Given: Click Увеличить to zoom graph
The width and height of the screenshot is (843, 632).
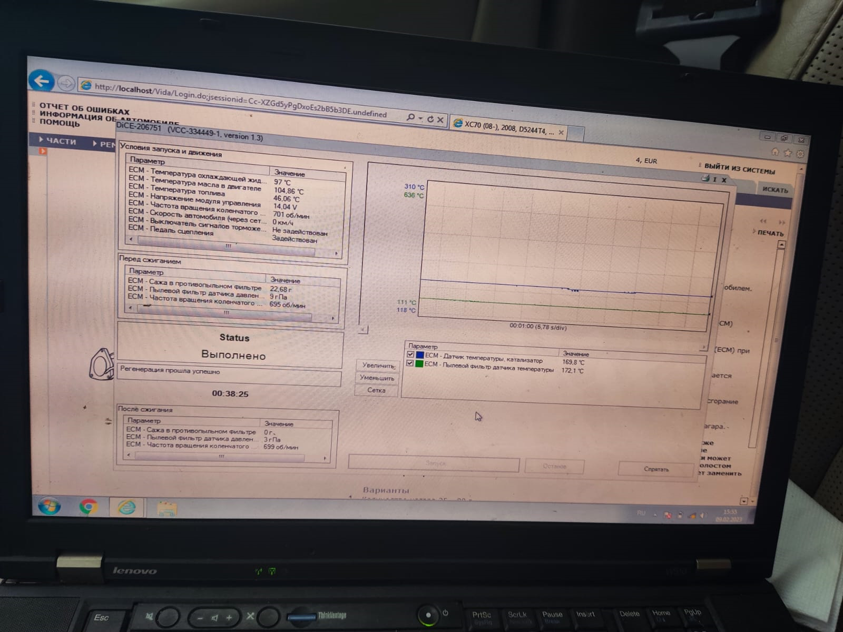Looking at the screenshot, I should pyautogui.click(x=378, y=365).
